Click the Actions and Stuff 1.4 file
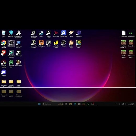The image size is (136, 136). [x=131, y=54]
